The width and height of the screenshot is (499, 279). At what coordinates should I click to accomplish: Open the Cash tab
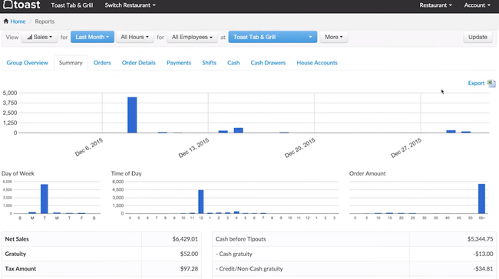(x=233, y=63)
